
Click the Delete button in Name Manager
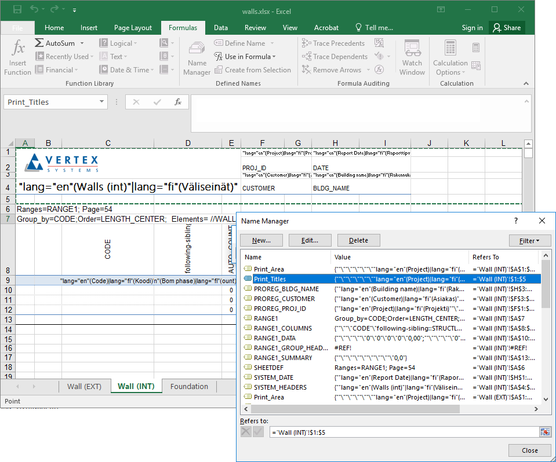pos(358,240)
